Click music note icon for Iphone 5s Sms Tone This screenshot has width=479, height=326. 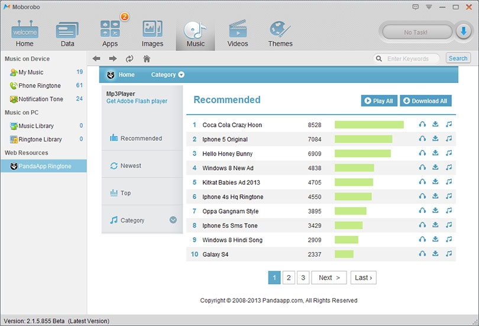pos(448,225)
